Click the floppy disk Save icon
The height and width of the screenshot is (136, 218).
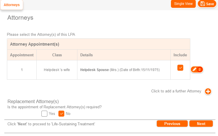pos(203,4)
